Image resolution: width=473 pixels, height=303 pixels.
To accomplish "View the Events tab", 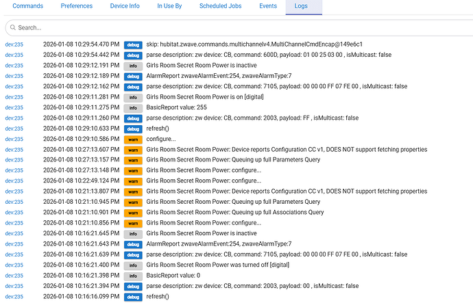I will (x=268, y=6).
